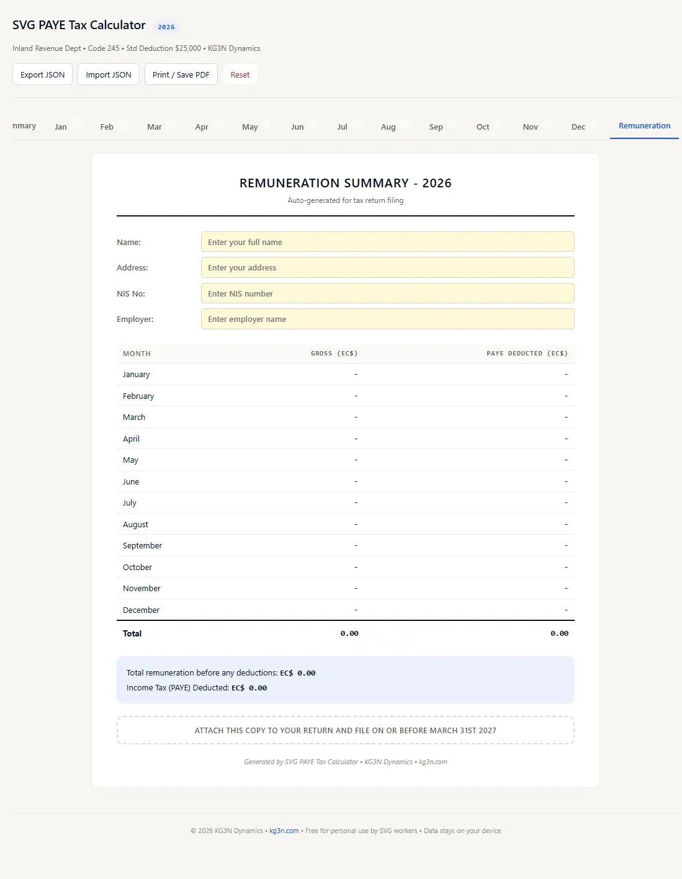Click the total PAYE deducted 0.00 value
Viewport: 682px width, 879px height.
[560, 633]
